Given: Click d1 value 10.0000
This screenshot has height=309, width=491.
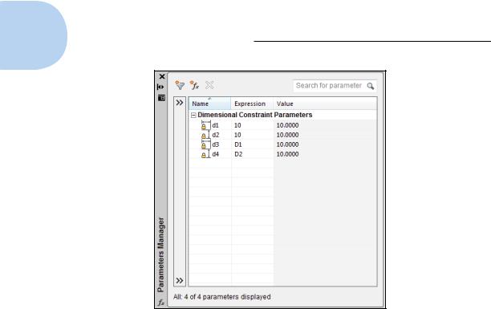Looking at the screenshot, I should [x=287, y=125].
